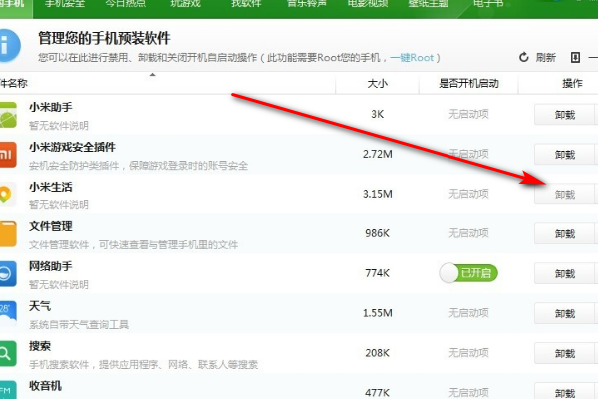Screen dimensions: 598x399
Task: Click the 刷新 refresh button
Action: 538,57
